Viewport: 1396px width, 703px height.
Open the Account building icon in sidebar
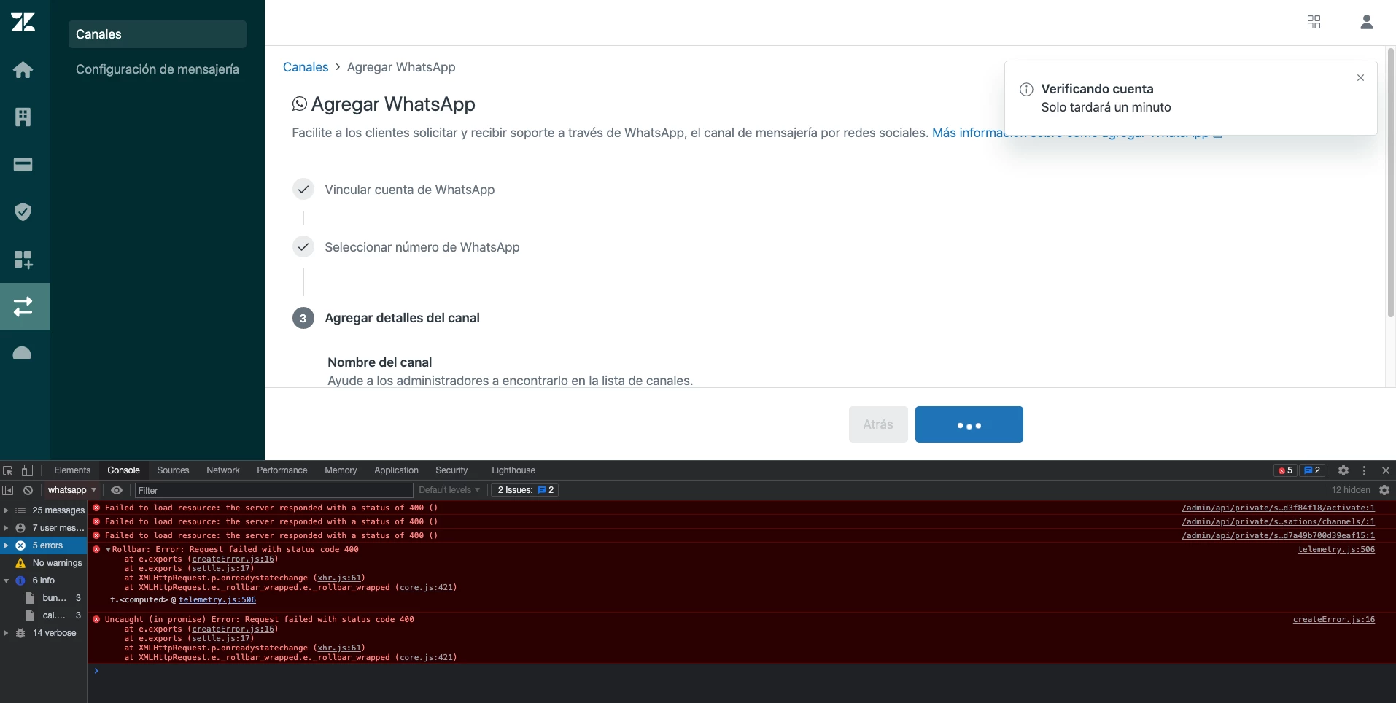click(23, 117)
